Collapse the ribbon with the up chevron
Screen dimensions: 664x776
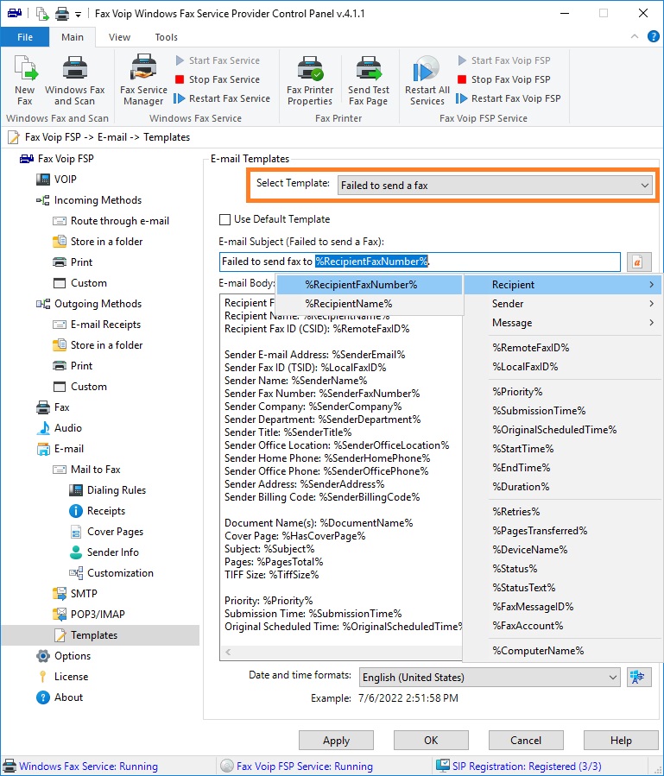(x=635, y=36)
